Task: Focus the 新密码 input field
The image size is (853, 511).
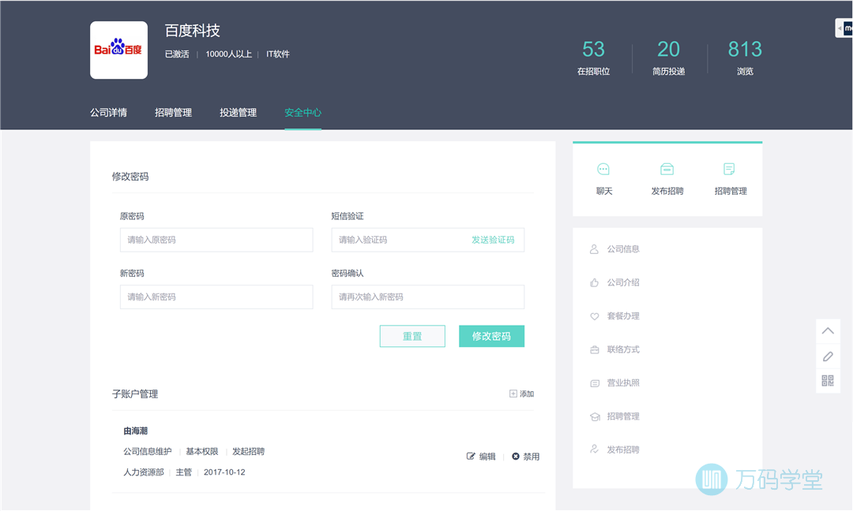Action: tap(216, 297)
